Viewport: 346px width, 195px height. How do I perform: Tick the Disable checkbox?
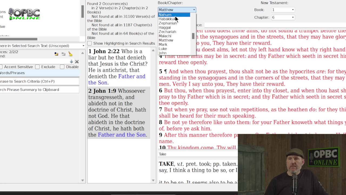pyautogui.click(x=62, y=67)
